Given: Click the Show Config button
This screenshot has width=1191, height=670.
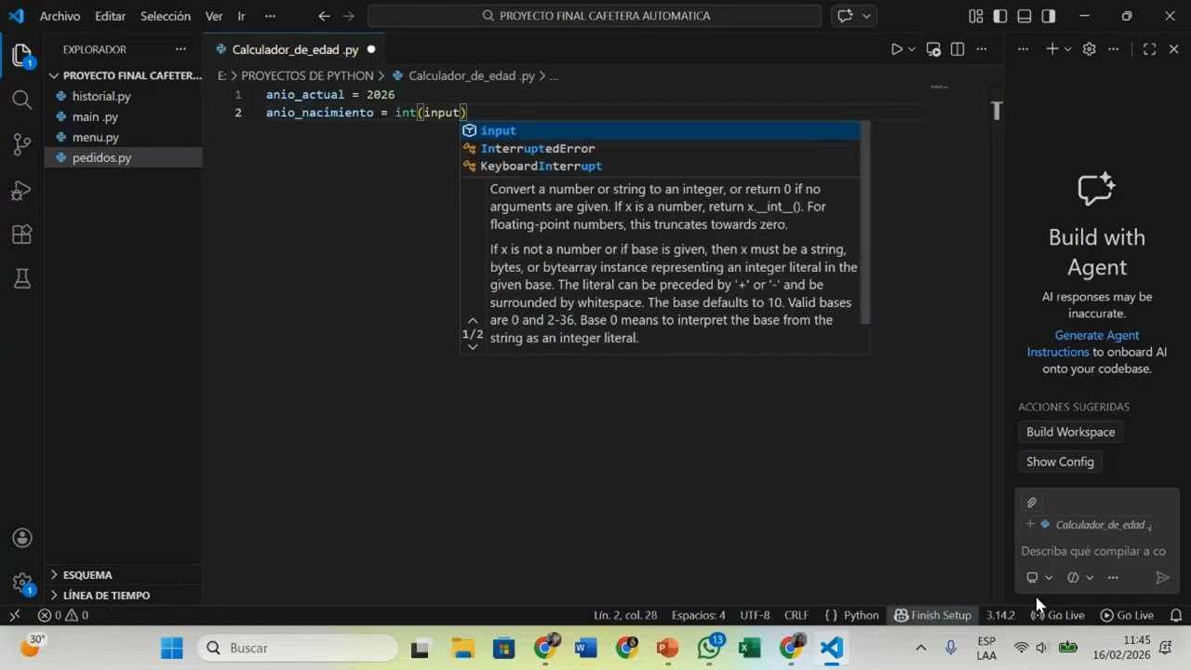Looking at the screenshot, I should click(1060, 462).
